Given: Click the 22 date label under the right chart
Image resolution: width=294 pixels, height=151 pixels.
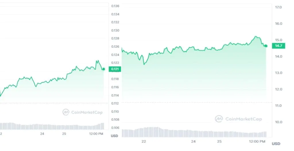Looking at the screenshot, I should pos(144,142).
